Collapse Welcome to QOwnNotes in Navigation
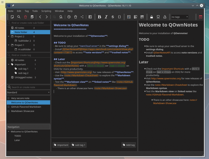Image resolution: width=209 pixels, height=159 pixels. [9, 132]
